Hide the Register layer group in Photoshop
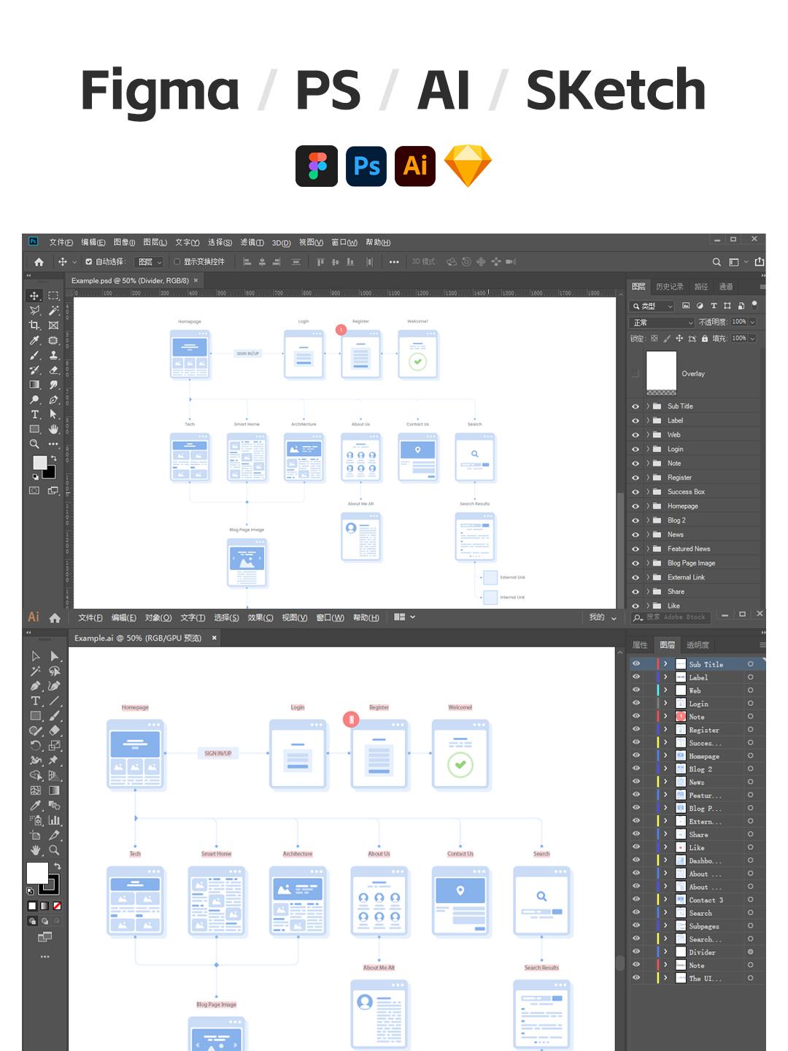 coord(636,478)
